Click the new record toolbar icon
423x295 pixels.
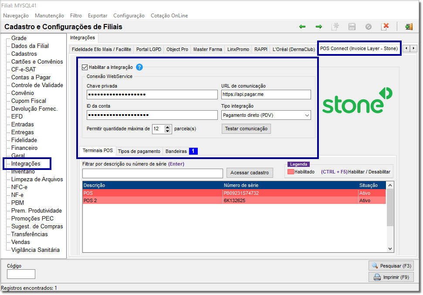tap(335, 27)
